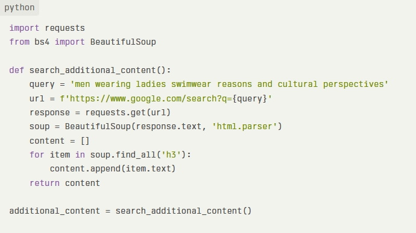Click requests.get(url) call

[x=128, y=112]
